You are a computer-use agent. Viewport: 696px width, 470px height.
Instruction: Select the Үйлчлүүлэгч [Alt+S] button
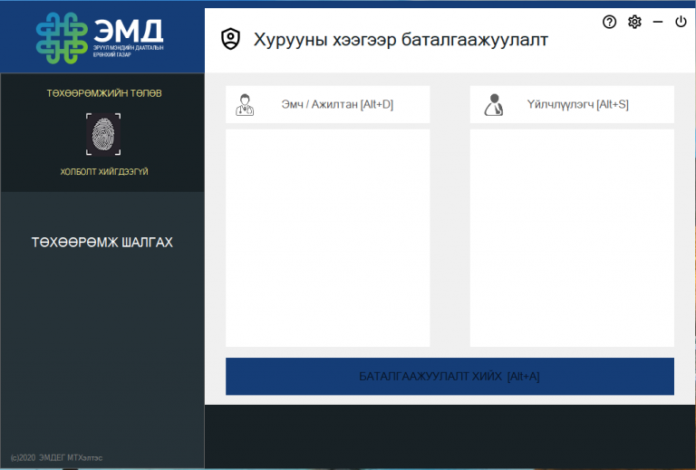572,104
